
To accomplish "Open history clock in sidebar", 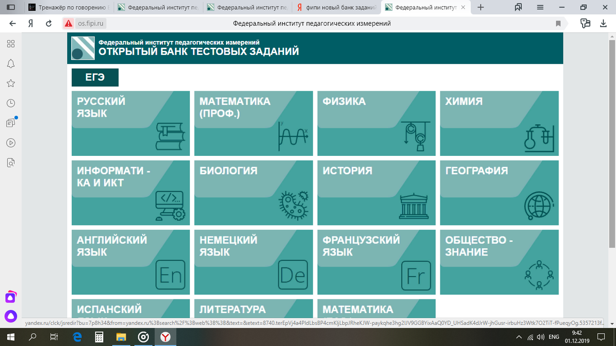I will click(11, 103).
